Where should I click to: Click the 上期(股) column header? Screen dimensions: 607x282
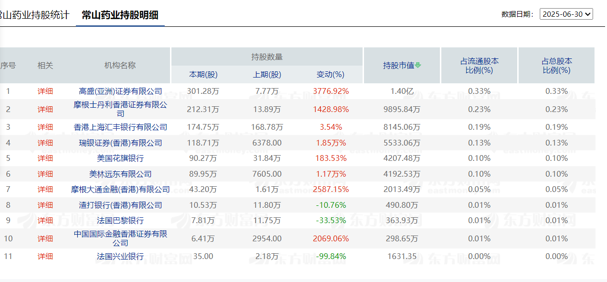(267, 75)
